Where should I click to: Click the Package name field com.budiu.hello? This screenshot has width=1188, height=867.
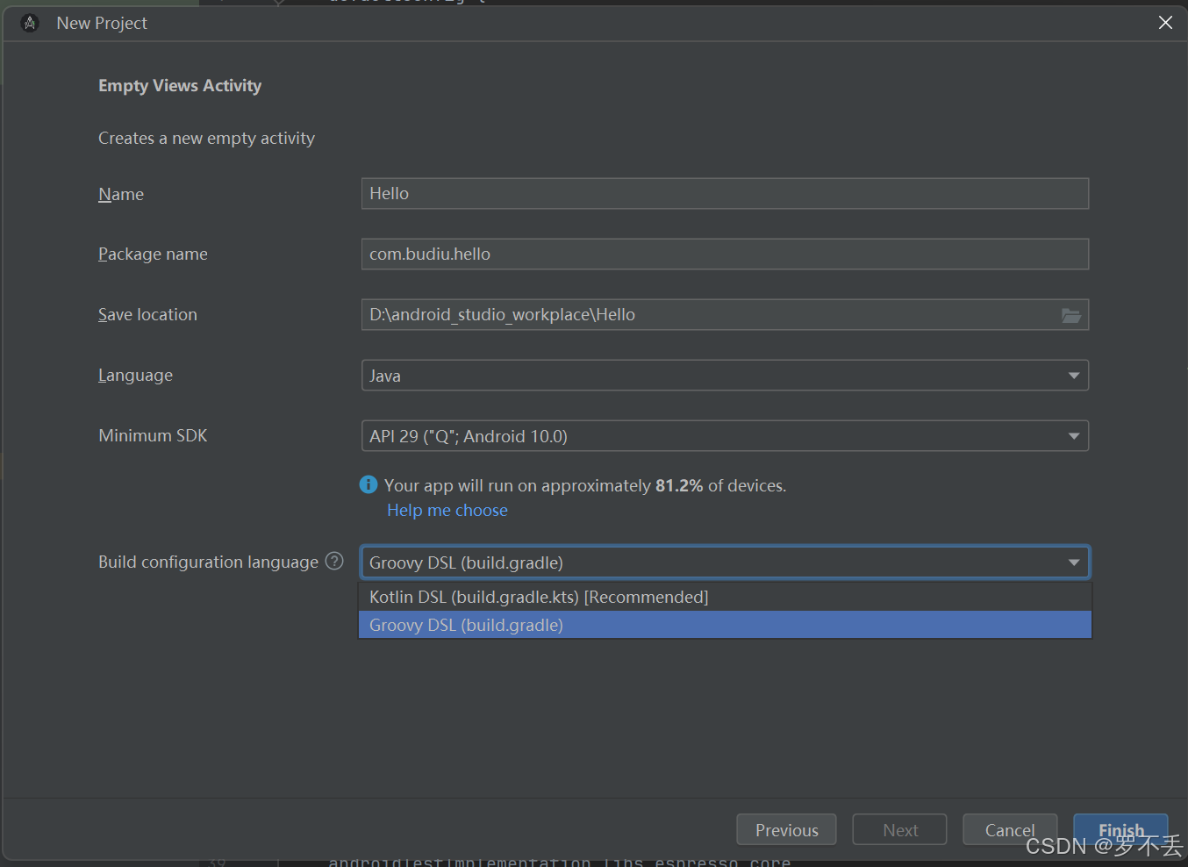click(x=725, y=254)
